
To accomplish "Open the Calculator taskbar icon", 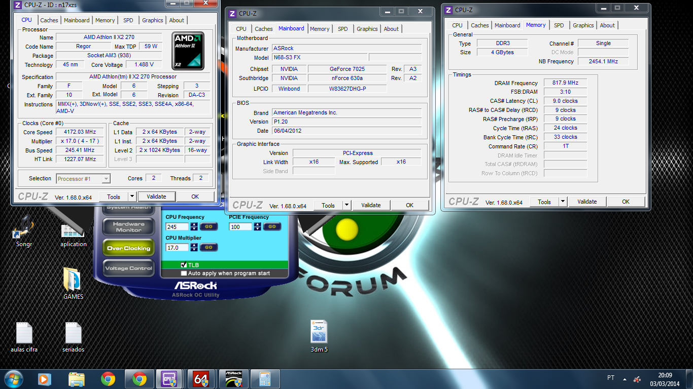I will click(264, 379).
